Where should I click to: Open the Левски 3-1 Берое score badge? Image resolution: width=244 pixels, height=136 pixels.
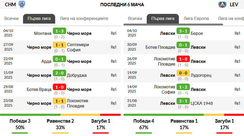click(x=183, y=31)
